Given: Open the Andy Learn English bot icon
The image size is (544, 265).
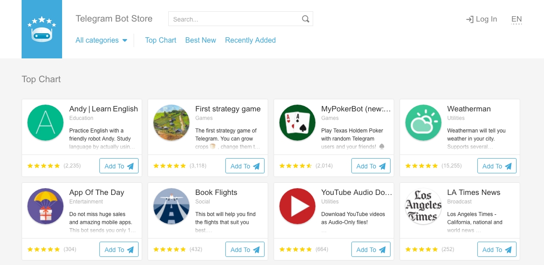Looking at the screenshot, I should click(x=45, y=123).
